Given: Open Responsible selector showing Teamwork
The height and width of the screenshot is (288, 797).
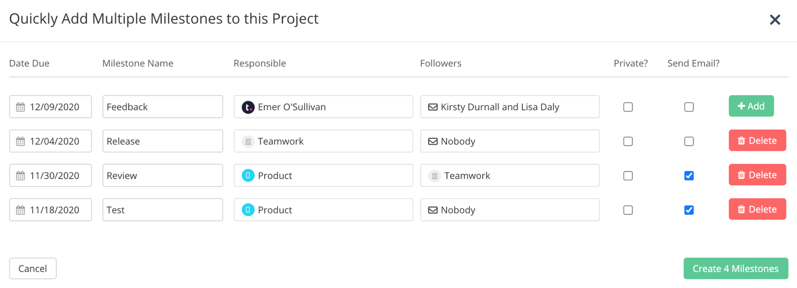Looking at the screenshot, I should coord(323,141).
